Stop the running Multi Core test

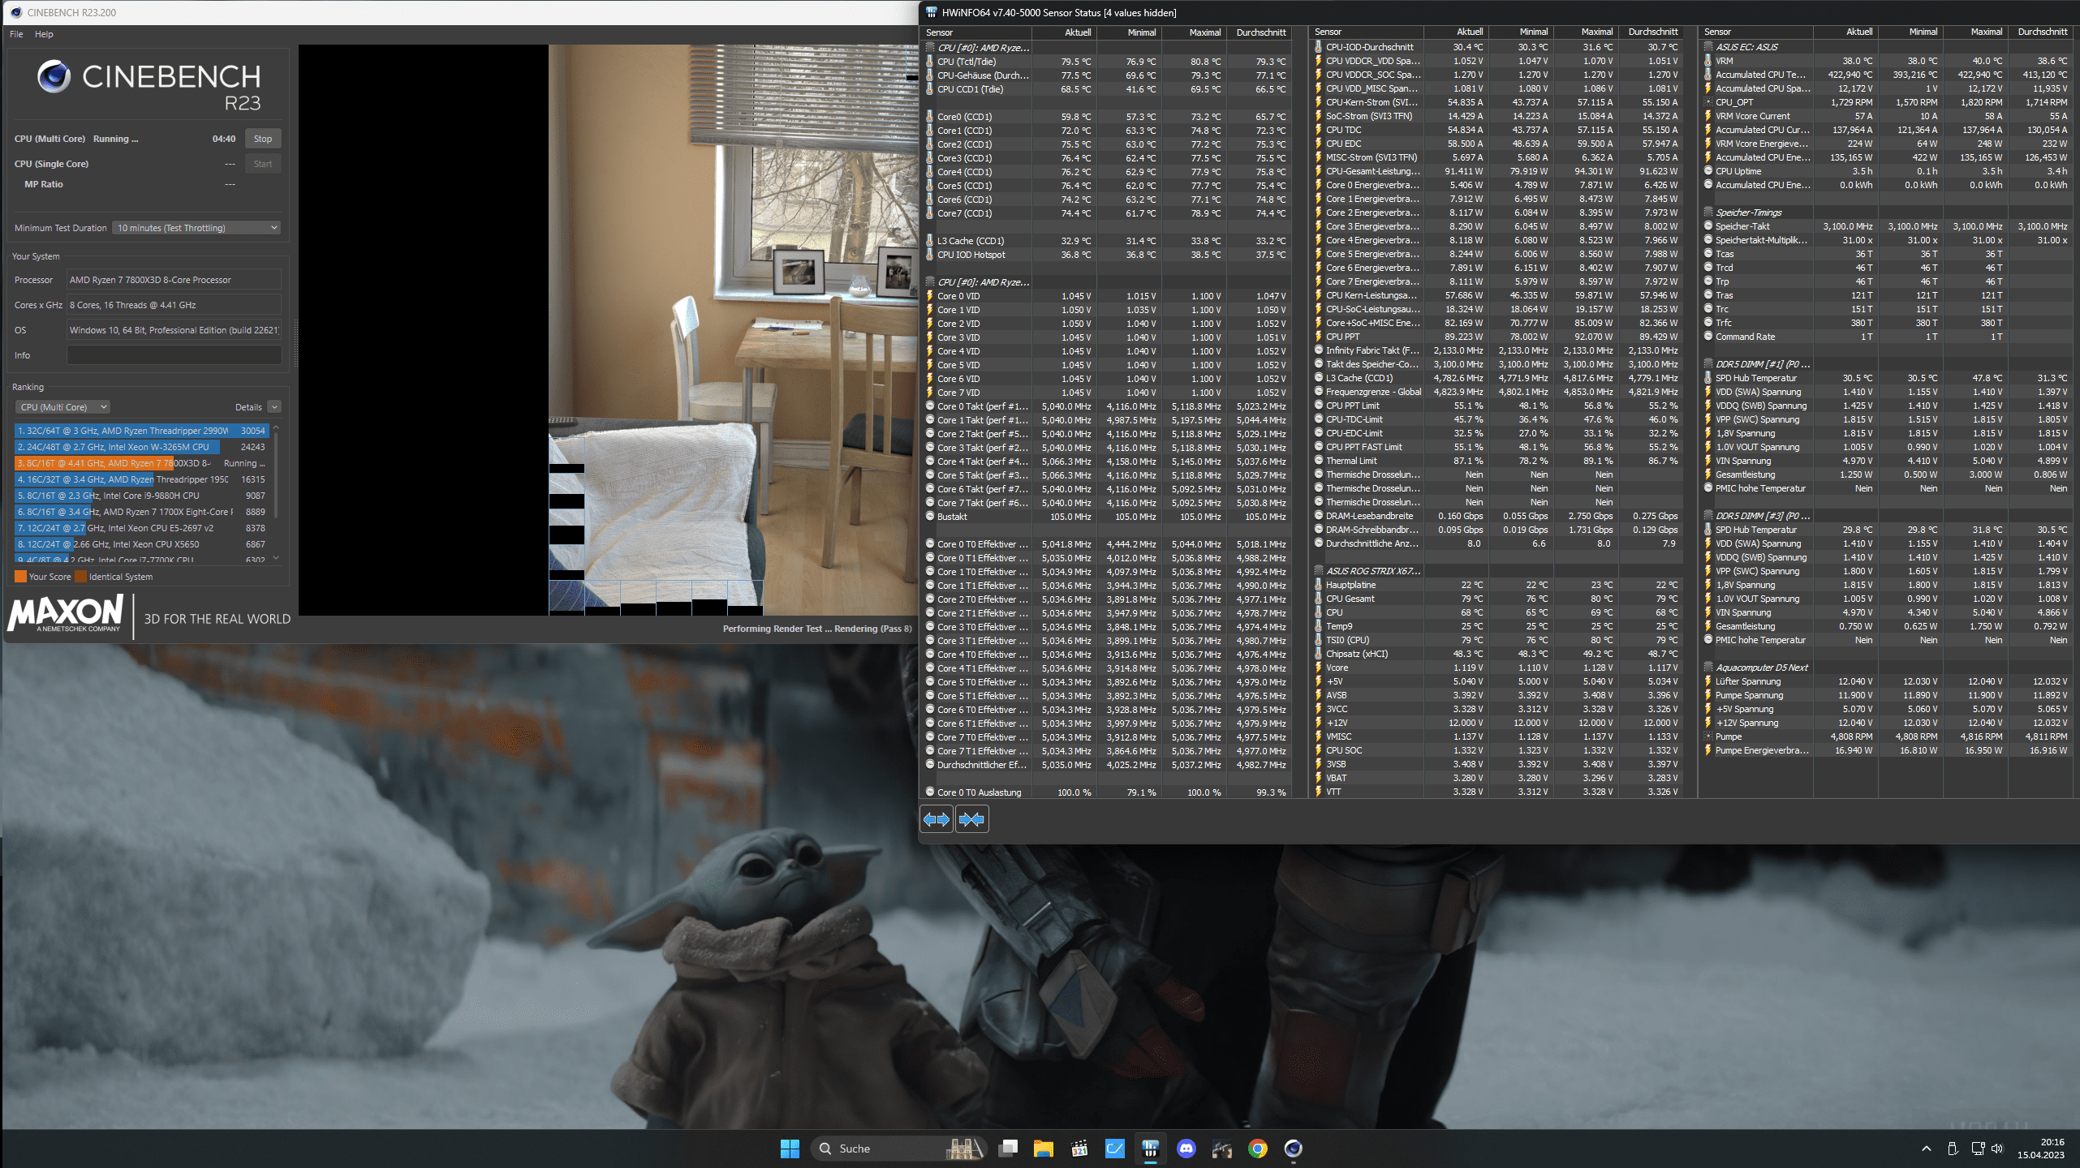(x=262, y=139)
